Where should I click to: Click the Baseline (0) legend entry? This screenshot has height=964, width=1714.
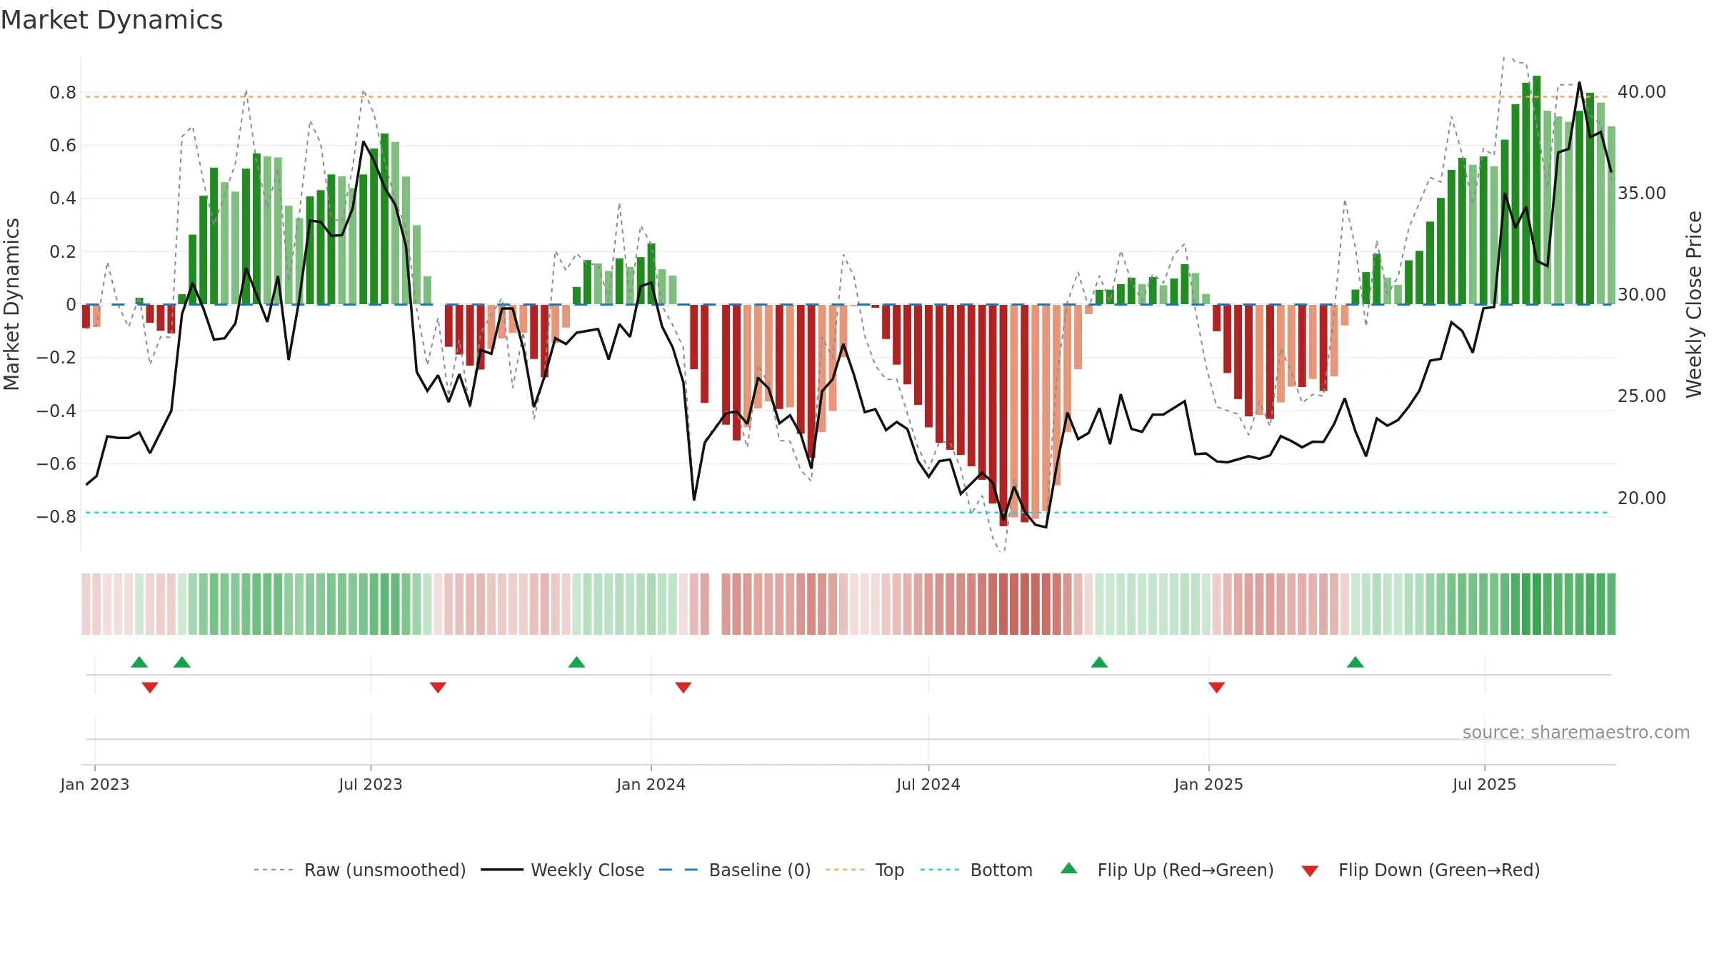pyautogui.click(x=735, y=870)
